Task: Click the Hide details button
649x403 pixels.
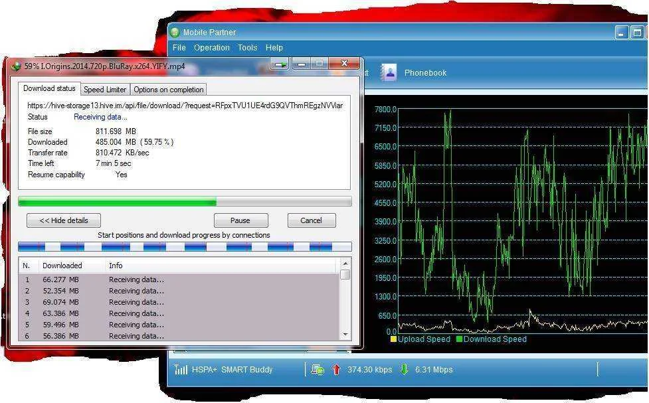Action: click(x=64, y=220)
